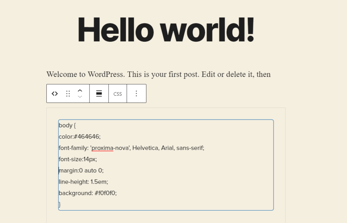This screenshot has width=347, height=223.
Task: Move block up with the up chevron
Action: [80, 91]
